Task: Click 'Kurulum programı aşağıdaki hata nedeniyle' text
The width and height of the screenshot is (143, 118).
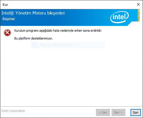Action: 44,31
